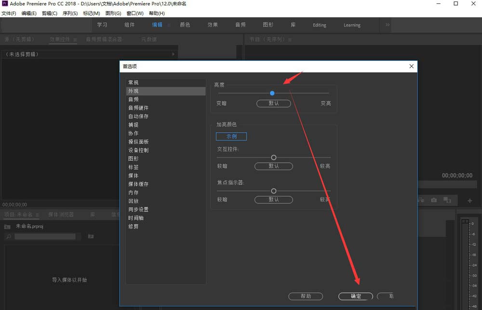Screen dimensions: 482x310
Task: Select the 音频剪辑混合器 panel tab
Action: [x=104, y=40]
